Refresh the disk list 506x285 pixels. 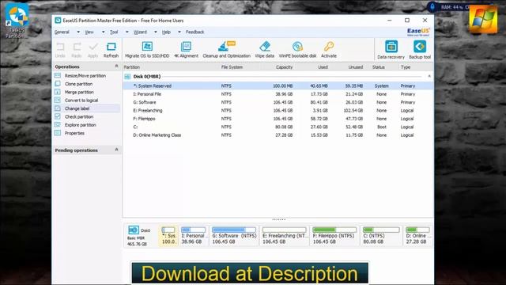pyautogui.click(x=111, y=50)
